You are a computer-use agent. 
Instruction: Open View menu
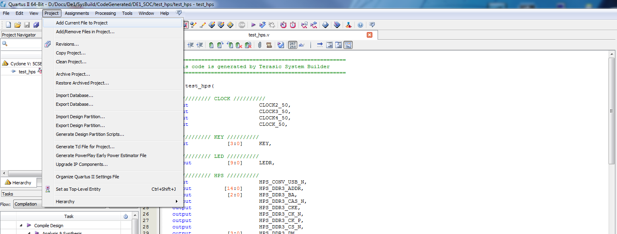click(x=34, y=13)
